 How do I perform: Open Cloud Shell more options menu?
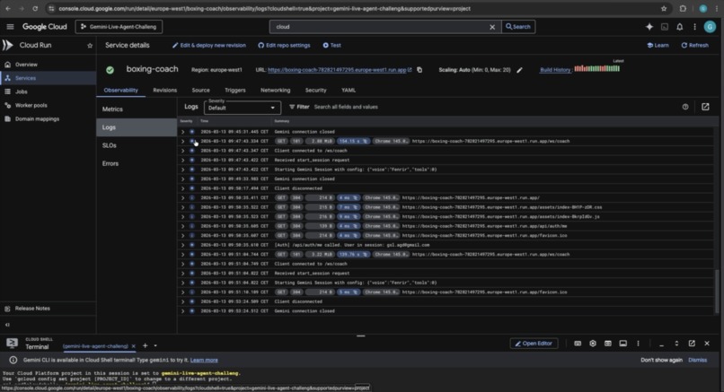tap(638, 344)
